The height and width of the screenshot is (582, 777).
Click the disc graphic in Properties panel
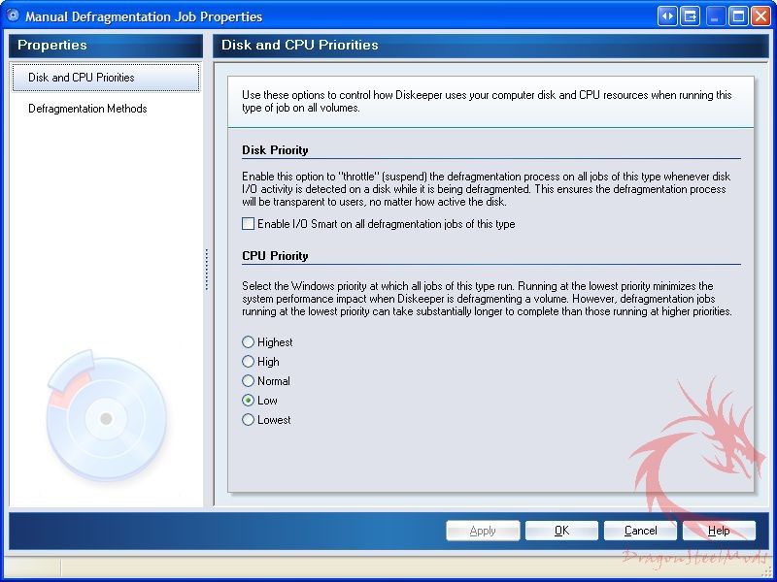105,418
